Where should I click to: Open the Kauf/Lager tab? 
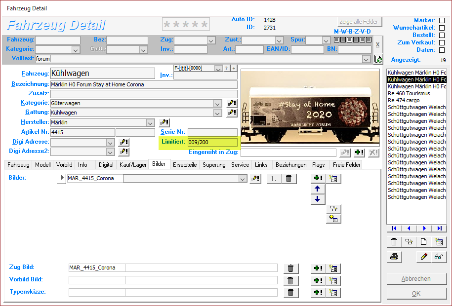point(133,165)
